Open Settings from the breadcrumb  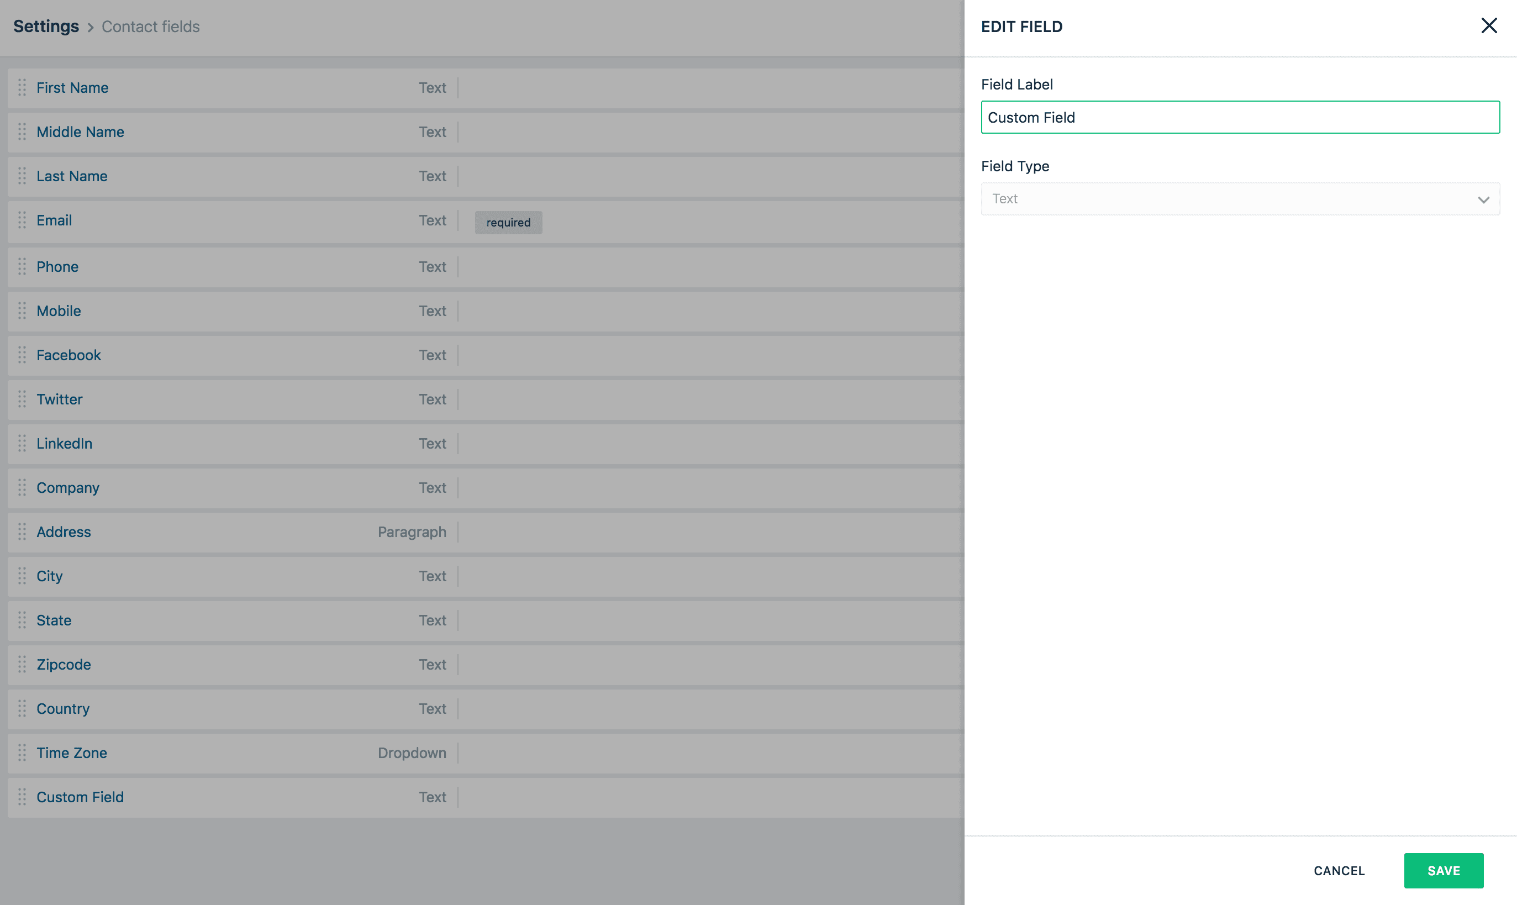point(46,26)
